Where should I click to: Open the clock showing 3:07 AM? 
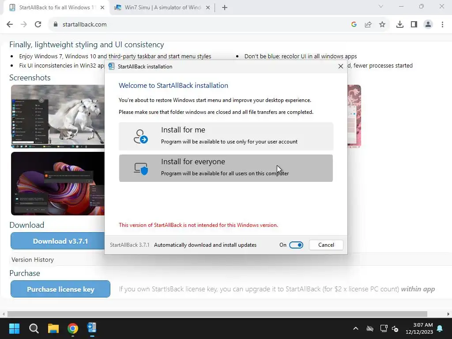tap(419, 328)
